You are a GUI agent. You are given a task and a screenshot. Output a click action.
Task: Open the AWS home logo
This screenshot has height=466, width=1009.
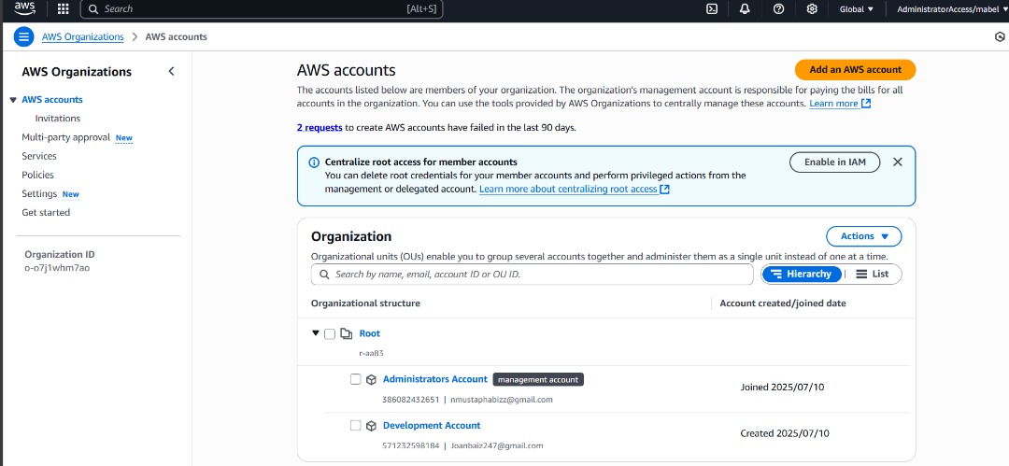pyautogui.click(x=25, y=8)
